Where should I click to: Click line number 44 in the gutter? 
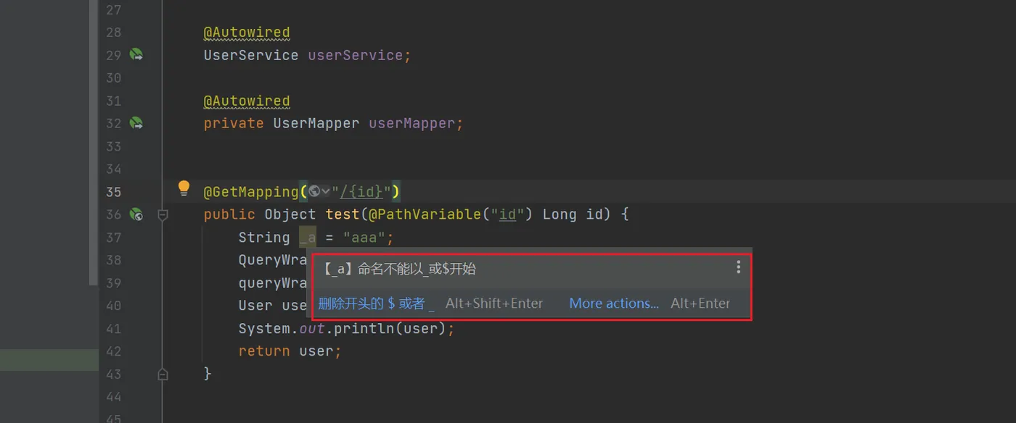(x=113, y=397)
